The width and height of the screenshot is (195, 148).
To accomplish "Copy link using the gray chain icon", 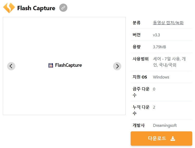I will click(63, 8).
